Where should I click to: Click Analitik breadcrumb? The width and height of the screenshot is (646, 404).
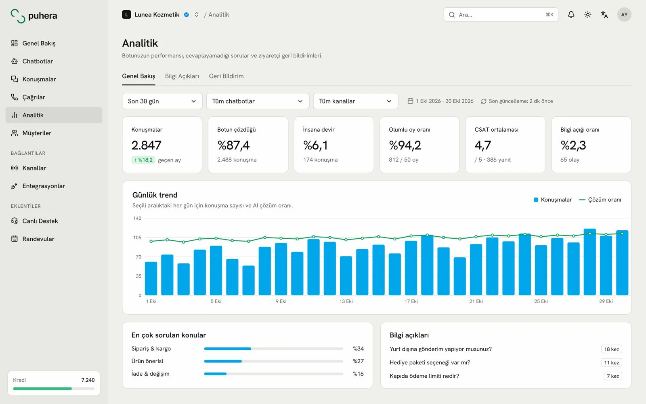pyautogui.click(x=218, y=15)
